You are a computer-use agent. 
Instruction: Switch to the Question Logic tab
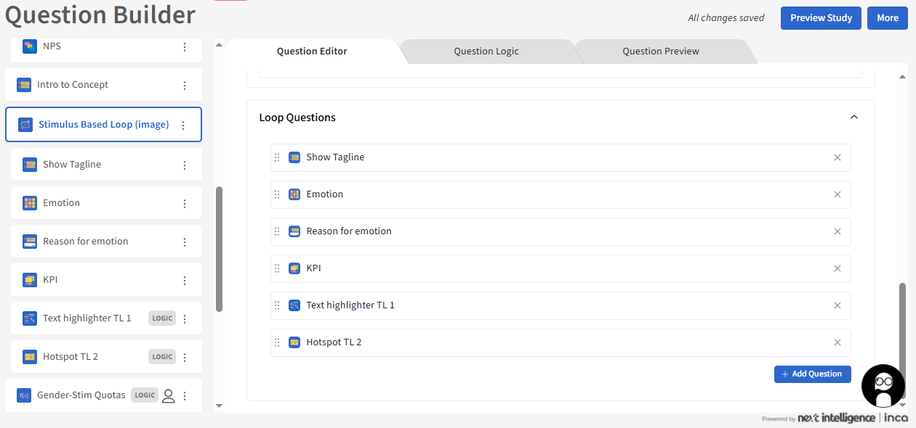486,52
